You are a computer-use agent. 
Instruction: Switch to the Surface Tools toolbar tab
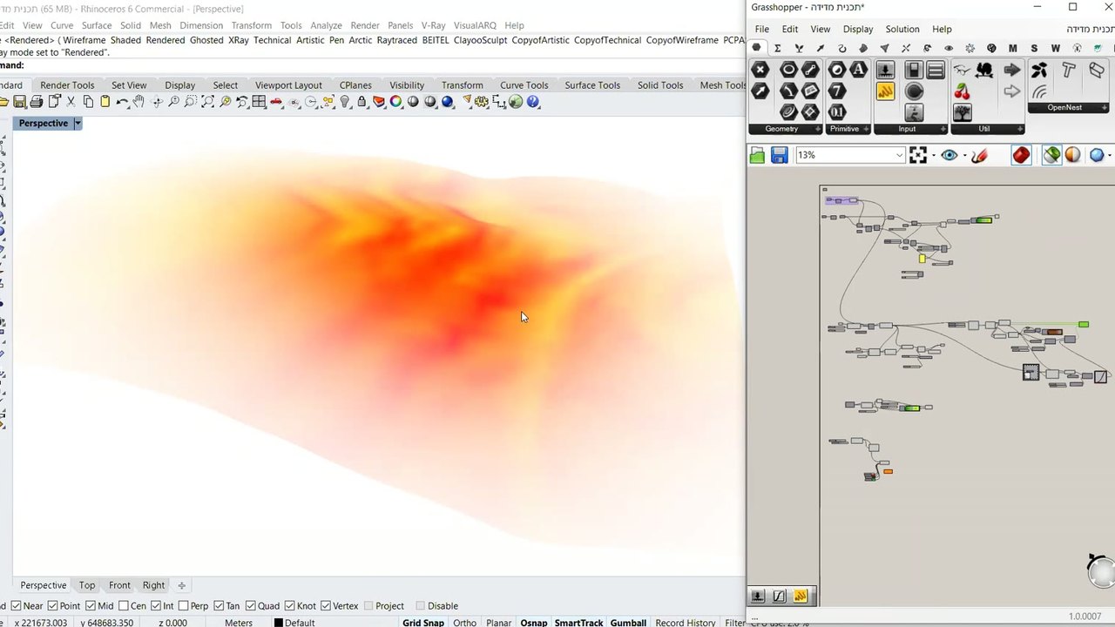click(x=592, y=85)
